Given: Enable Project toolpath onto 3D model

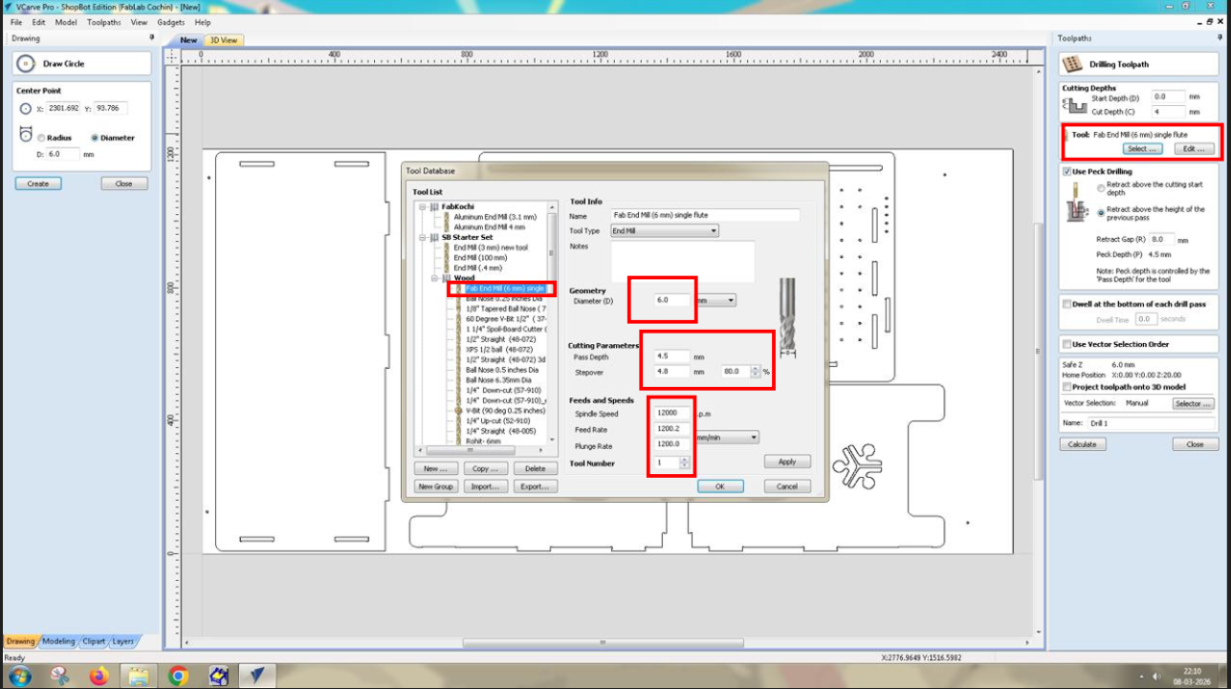Looking at the screenshot, I should (1067, 387).
